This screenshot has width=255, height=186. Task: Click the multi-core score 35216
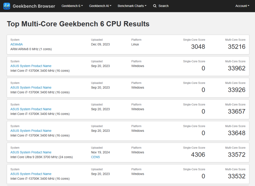pyautogui.click(x=237, y=47)
